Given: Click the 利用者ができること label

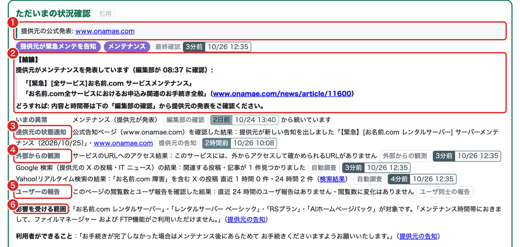Looking at the screenshot, I should (45, 236).
